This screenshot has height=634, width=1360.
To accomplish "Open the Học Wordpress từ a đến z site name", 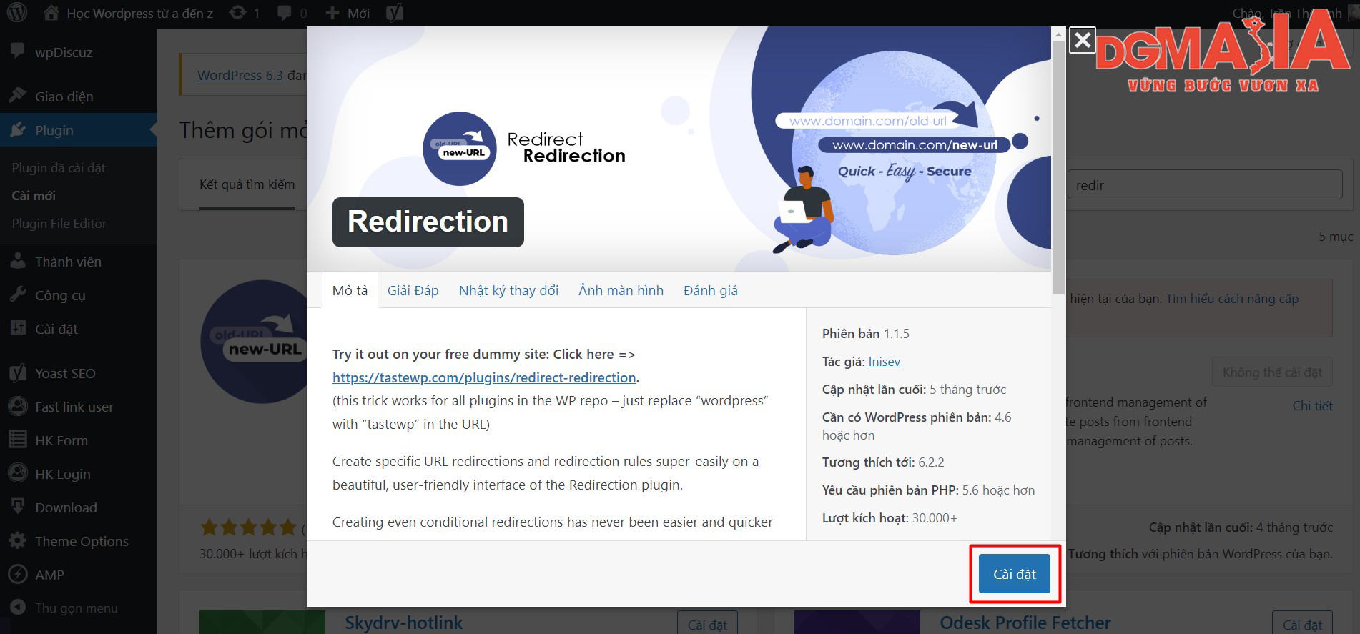I will point(139,13).
